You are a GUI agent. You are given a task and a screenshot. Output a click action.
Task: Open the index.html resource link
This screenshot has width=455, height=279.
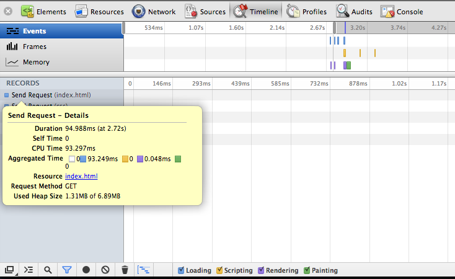click(x=81, y=177)
